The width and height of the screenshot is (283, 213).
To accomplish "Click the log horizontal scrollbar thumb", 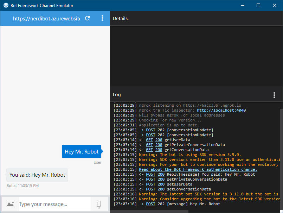I will coord(149,211).
